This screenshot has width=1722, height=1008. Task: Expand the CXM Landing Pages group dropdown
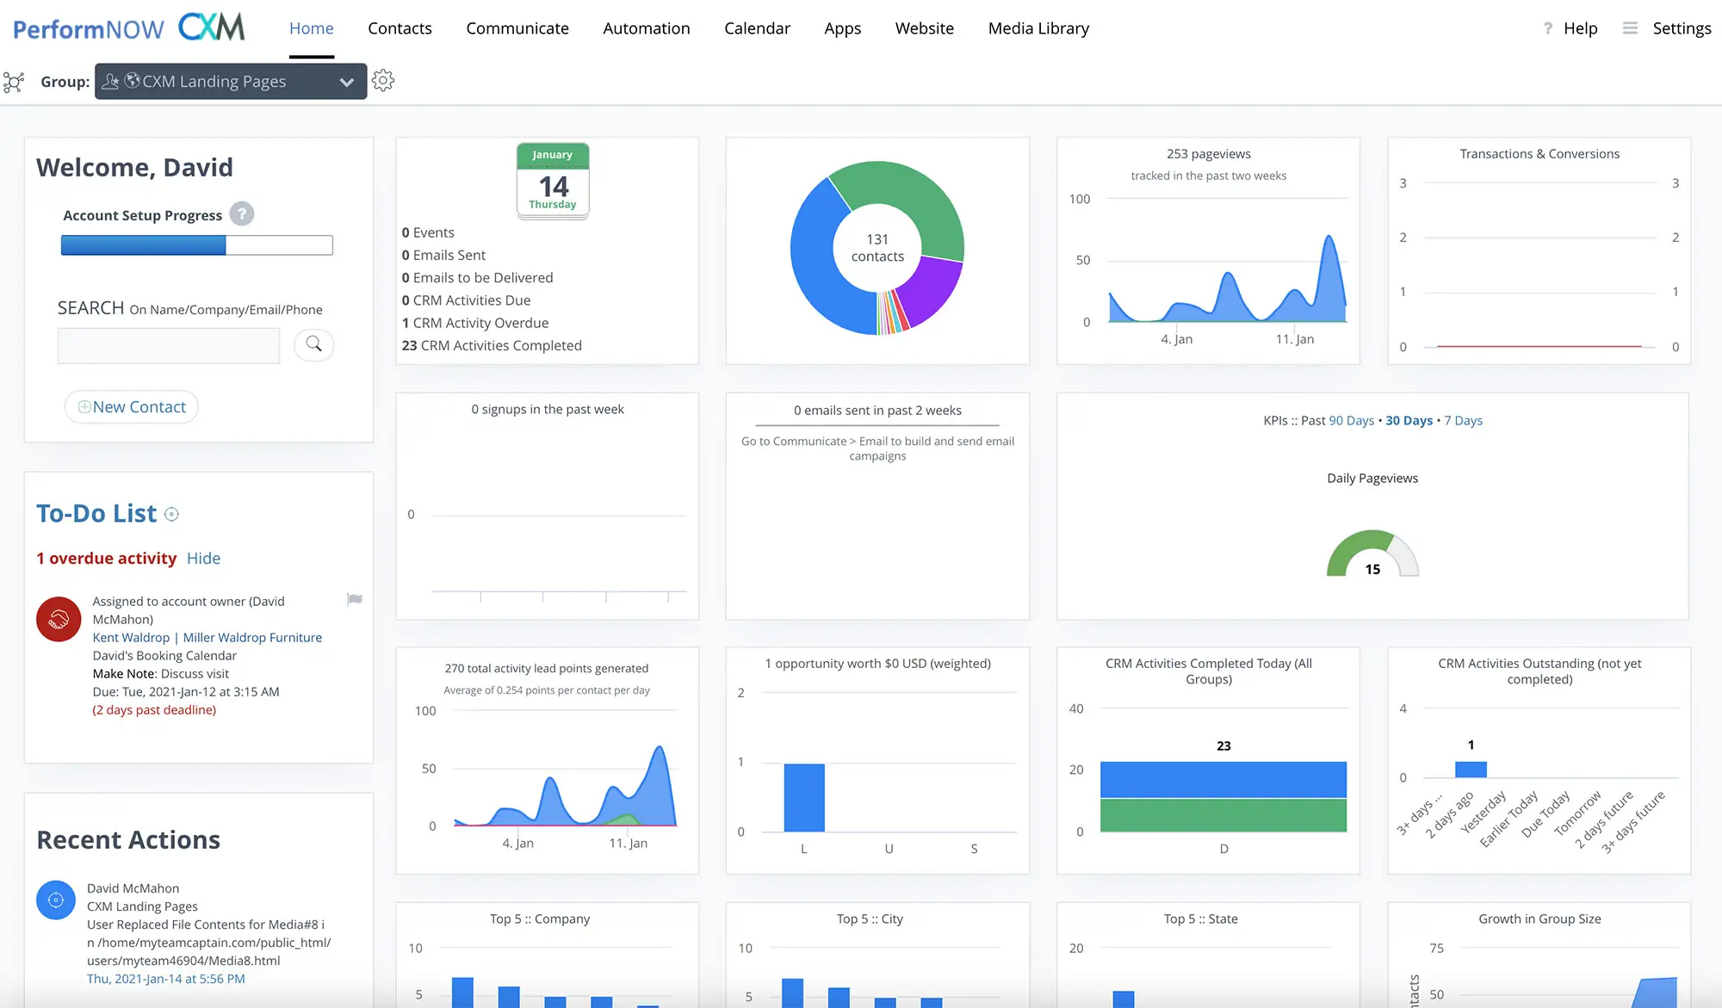pos(347,81)
